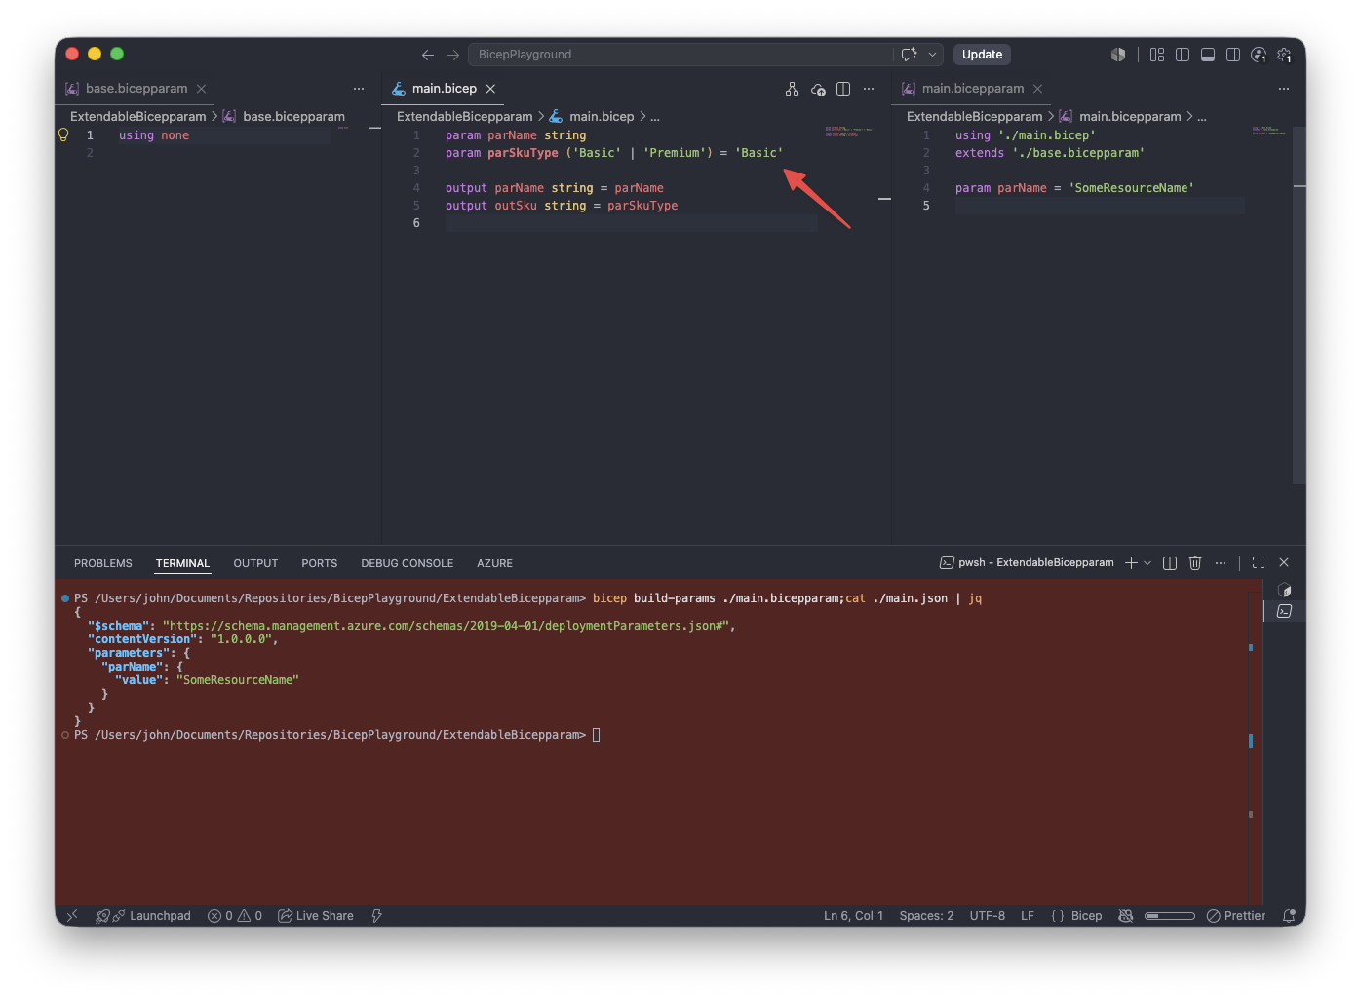The width and height of the screenshot is (1361, 999).
Task: Toggle the bottom panel visibility
Action: tap(1208, 55)
